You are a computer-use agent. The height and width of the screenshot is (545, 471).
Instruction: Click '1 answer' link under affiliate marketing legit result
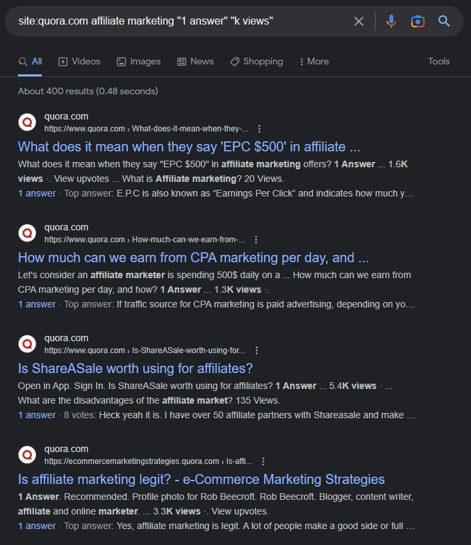(37, 526)
